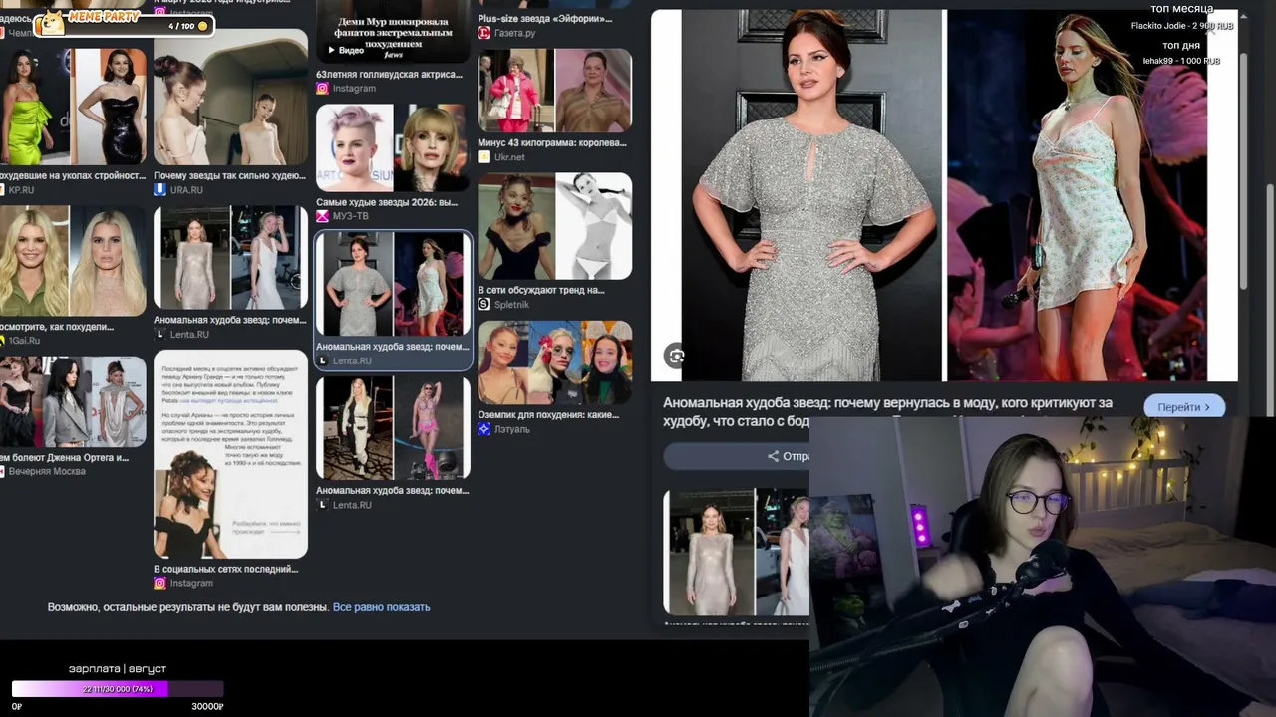Open the result title 'Самые худые звезды 2026'
The height and width of the screenshot is (717, 1276).
(387, 202)
